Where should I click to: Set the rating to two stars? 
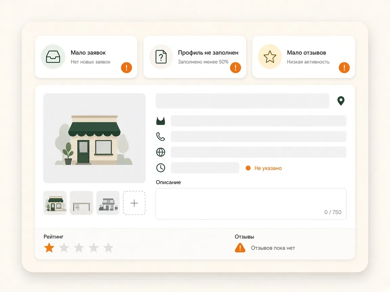tap(64, 247)
